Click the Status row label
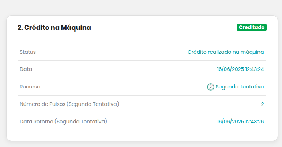Viewport: 282px width, 147px height. [x=28, y=52]
